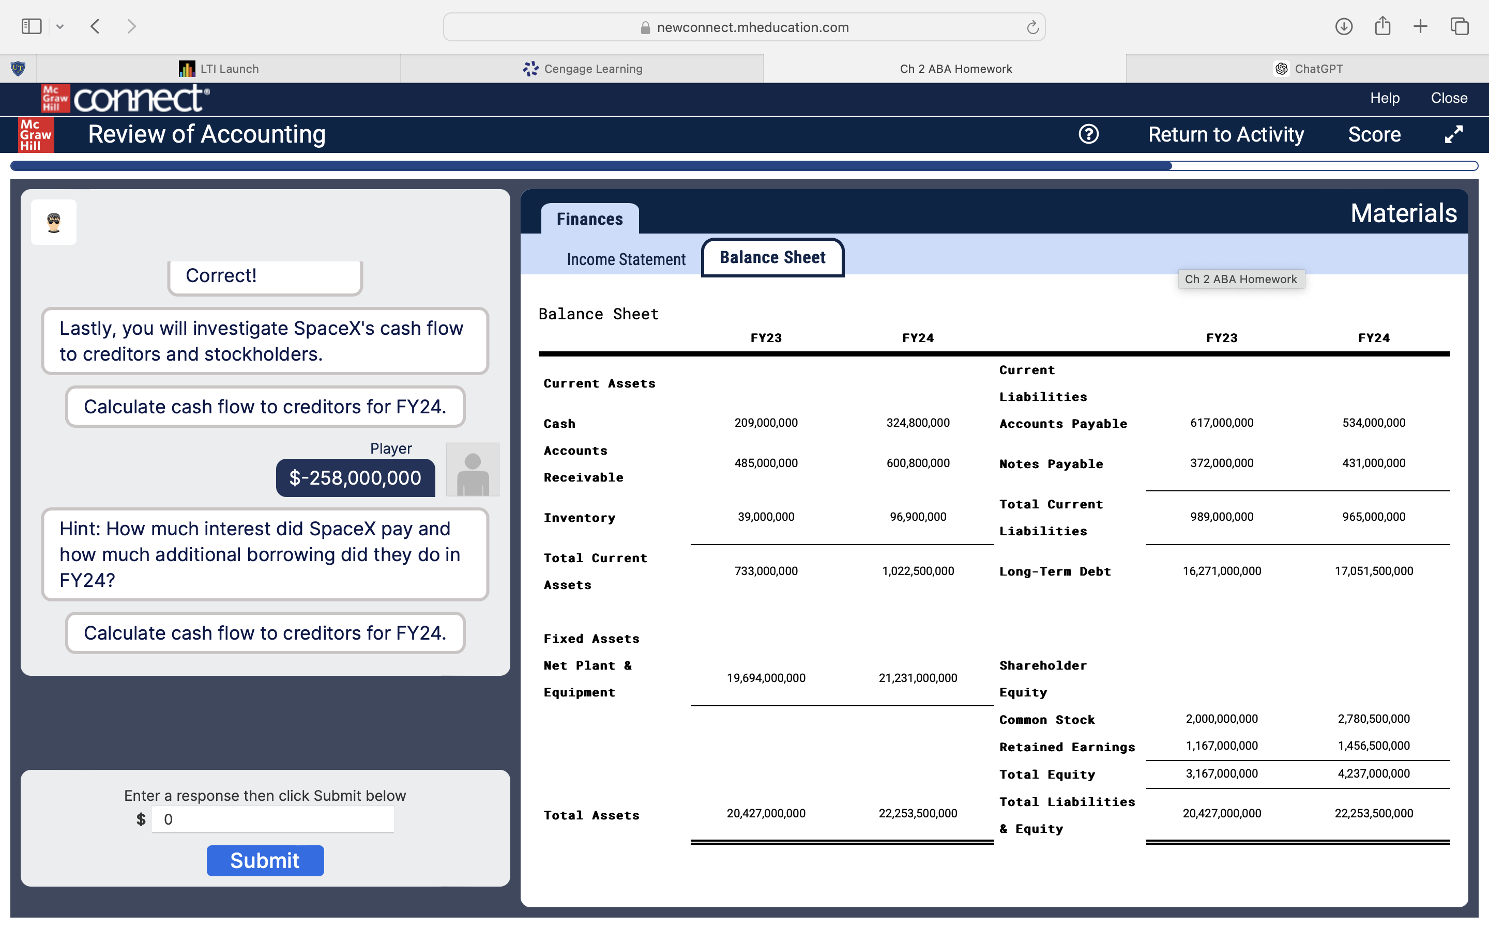Toggle fullscreen with the expand arrows icon
Screen dimensions: 1489x930
[x=1453, y=134]
